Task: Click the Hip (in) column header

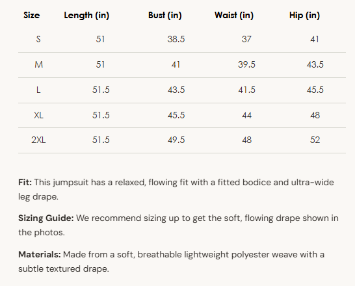Action: click(x=304, y=16)
